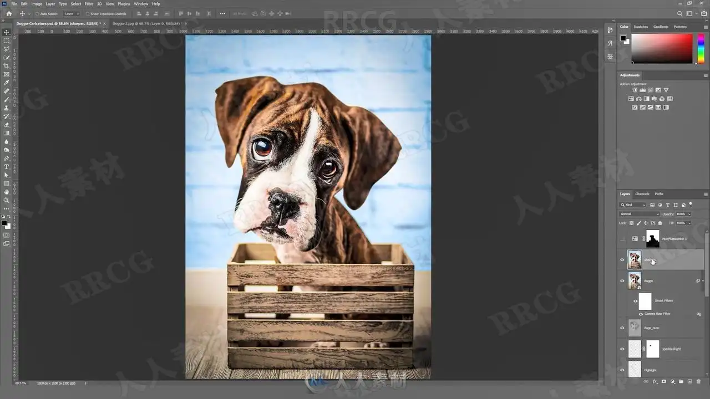Viewport: 710px width, 399px height.
Task: Select the Eyedropper tool
Action: pyautogui.click(x=7, y=83)
